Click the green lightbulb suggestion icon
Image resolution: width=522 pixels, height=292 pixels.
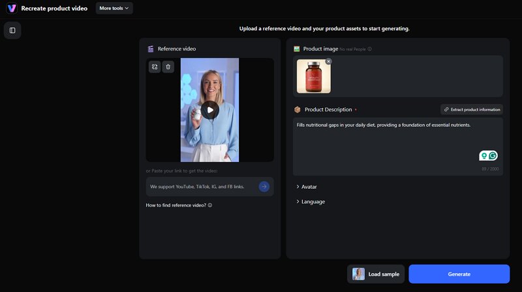tap(484, 155)
